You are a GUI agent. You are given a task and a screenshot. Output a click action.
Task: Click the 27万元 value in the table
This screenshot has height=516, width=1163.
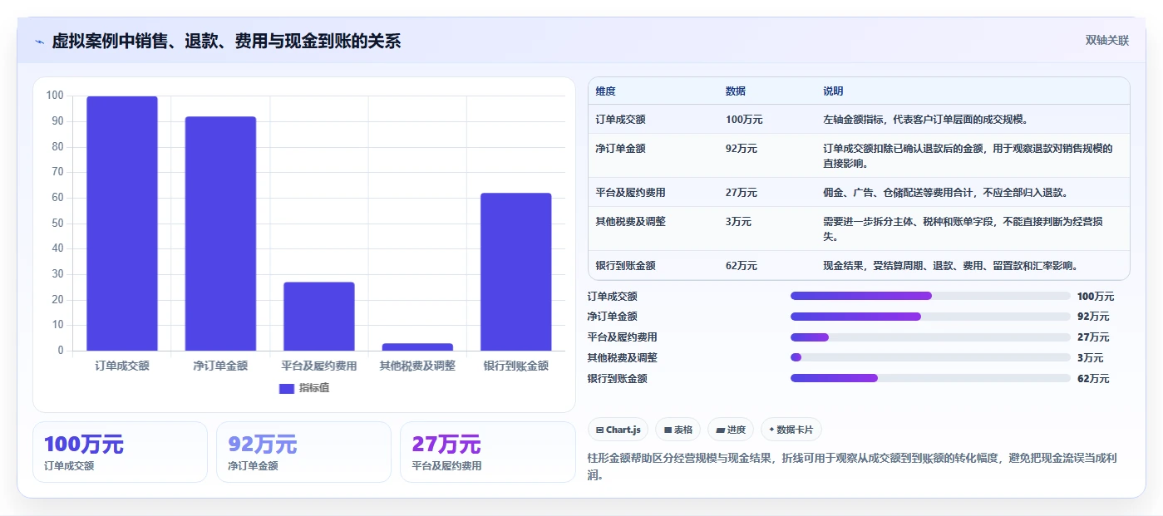[x=742, y=193]
